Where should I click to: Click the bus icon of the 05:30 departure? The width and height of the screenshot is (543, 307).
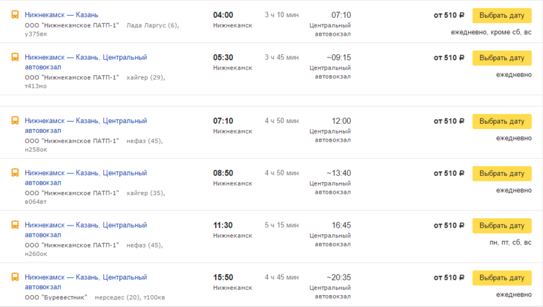pos(15,58)
